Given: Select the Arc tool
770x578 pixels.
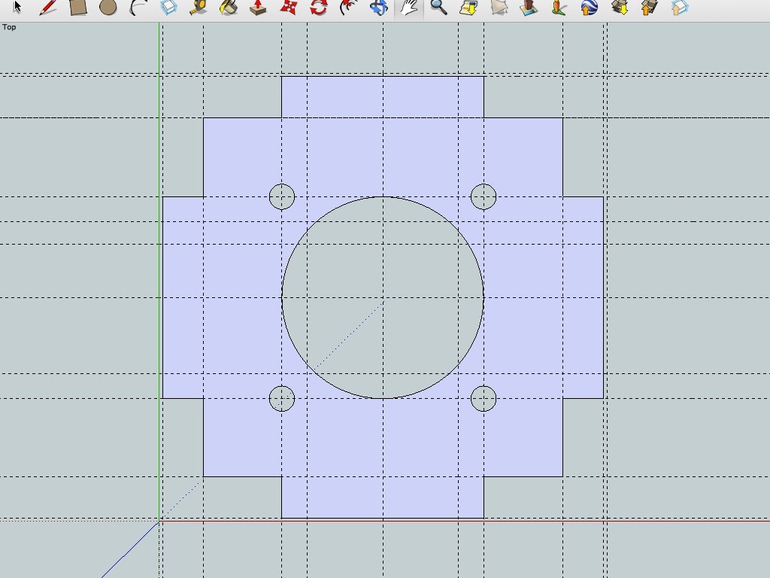Looking at the screenshot, I should tap(138, 7).
